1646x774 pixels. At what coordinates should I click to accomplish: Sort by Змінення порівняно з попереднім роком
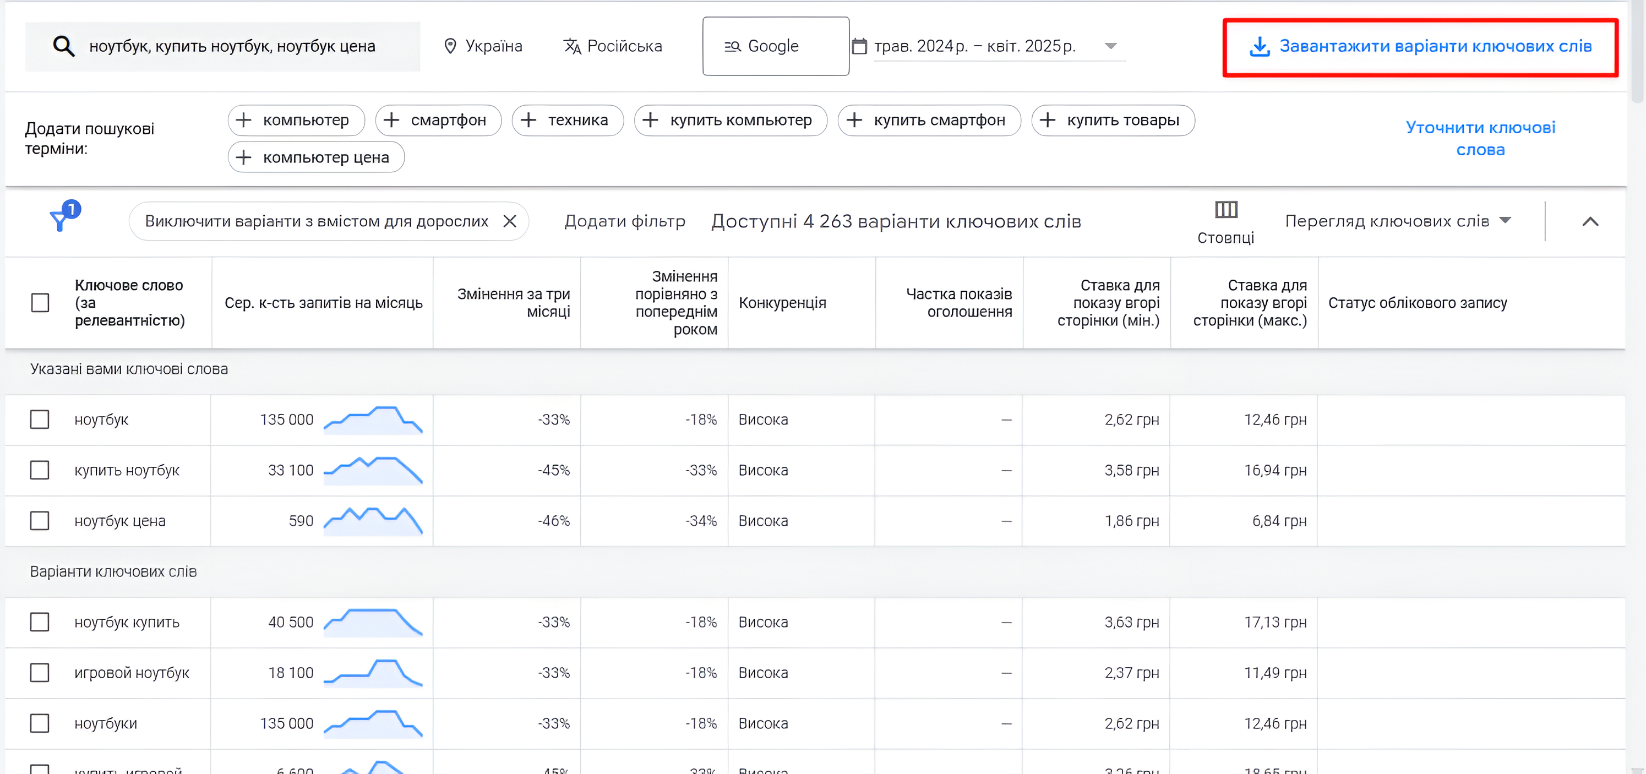click(676, 302)
